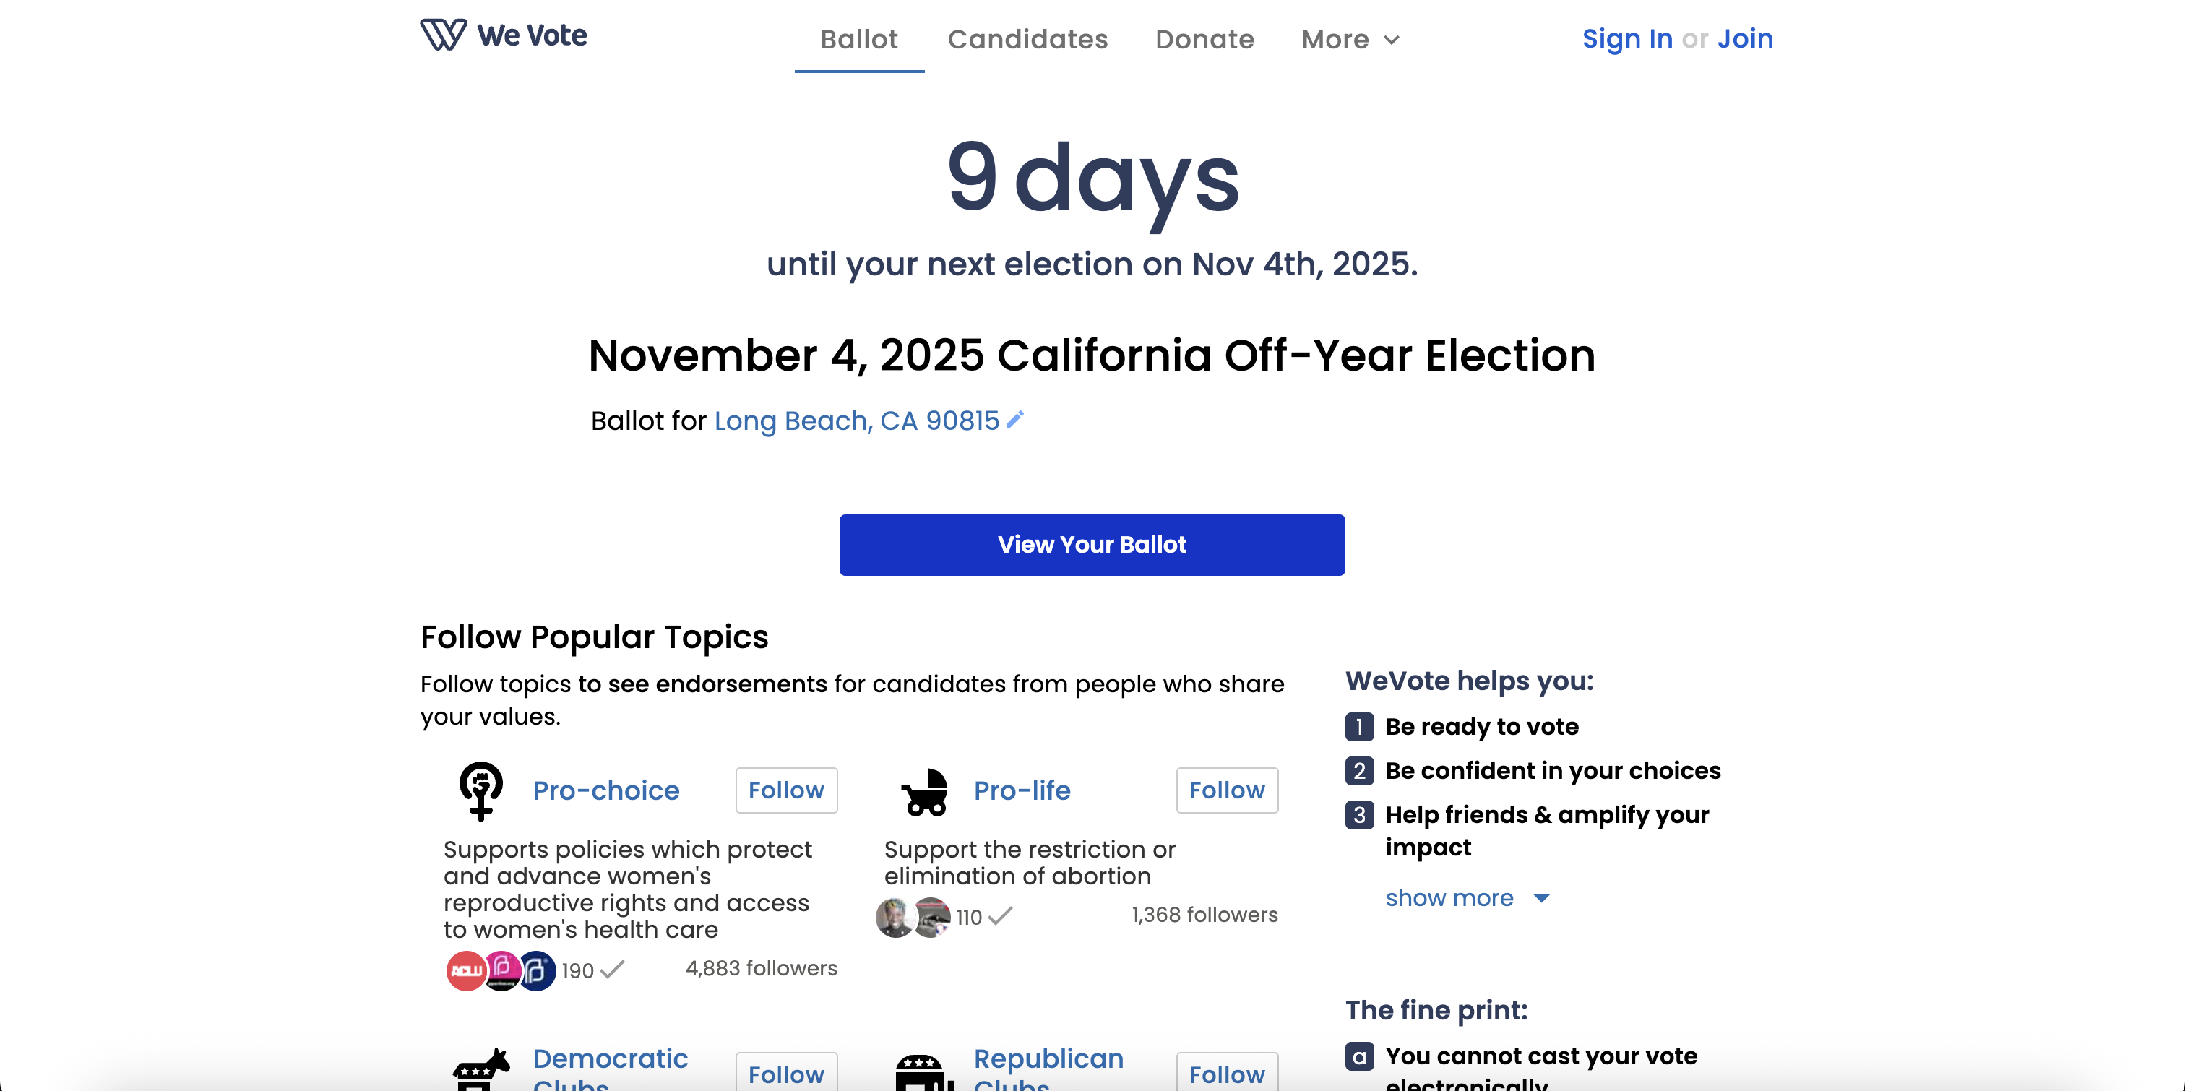The image size is (2185, 1091).
Task: Select the Pro-choice raised fist icon
Action: [x=480, y=790]
